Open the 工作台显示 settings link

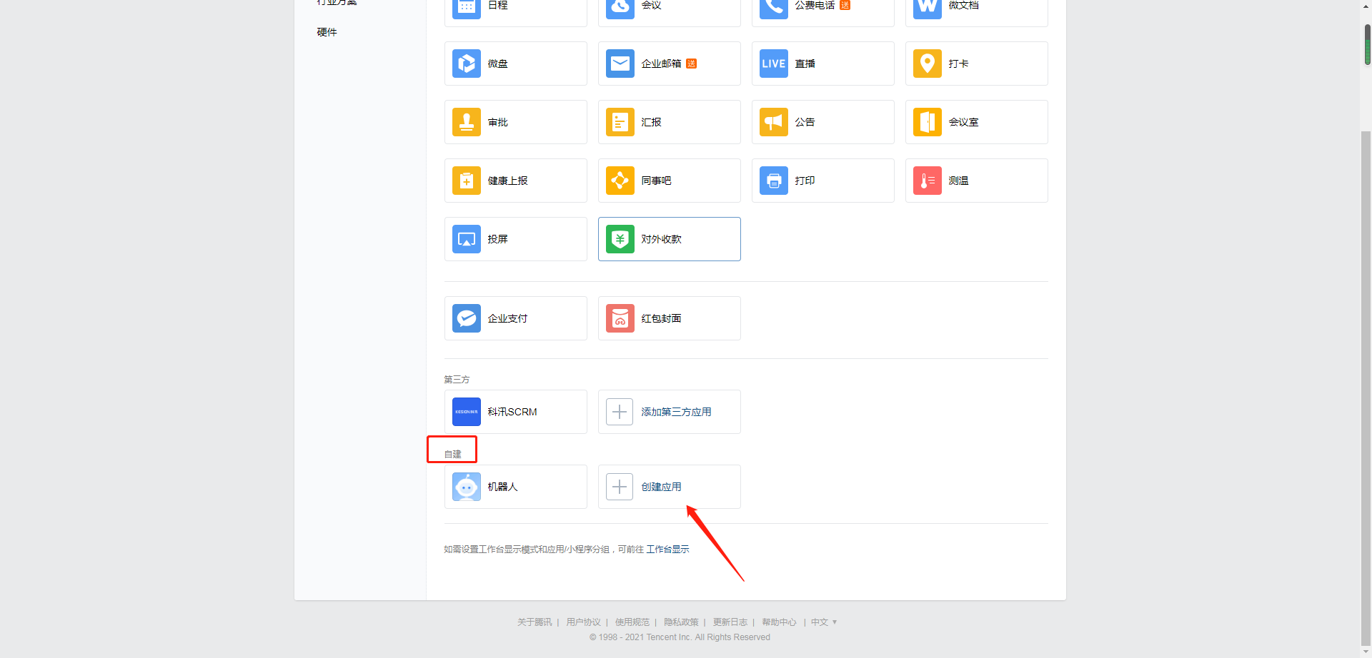(667, 549)
